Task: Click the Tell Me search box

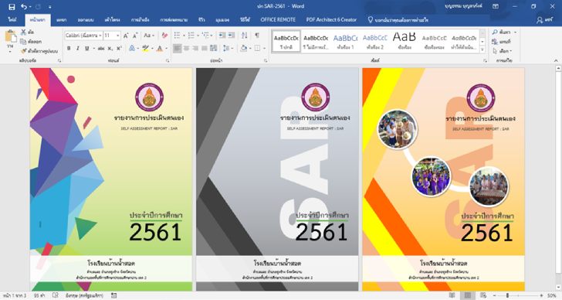Action: coord(398,20)
